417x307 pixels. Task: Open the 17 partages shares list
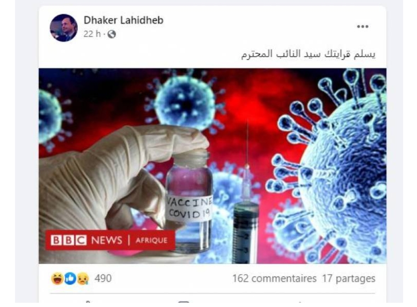tap(349, 278)
